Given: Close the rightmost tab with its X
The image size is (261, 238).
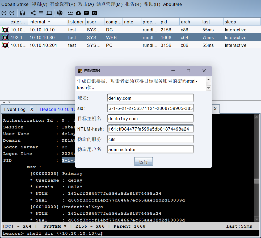Looking at the screenshot, I should (x=215, y=109).
